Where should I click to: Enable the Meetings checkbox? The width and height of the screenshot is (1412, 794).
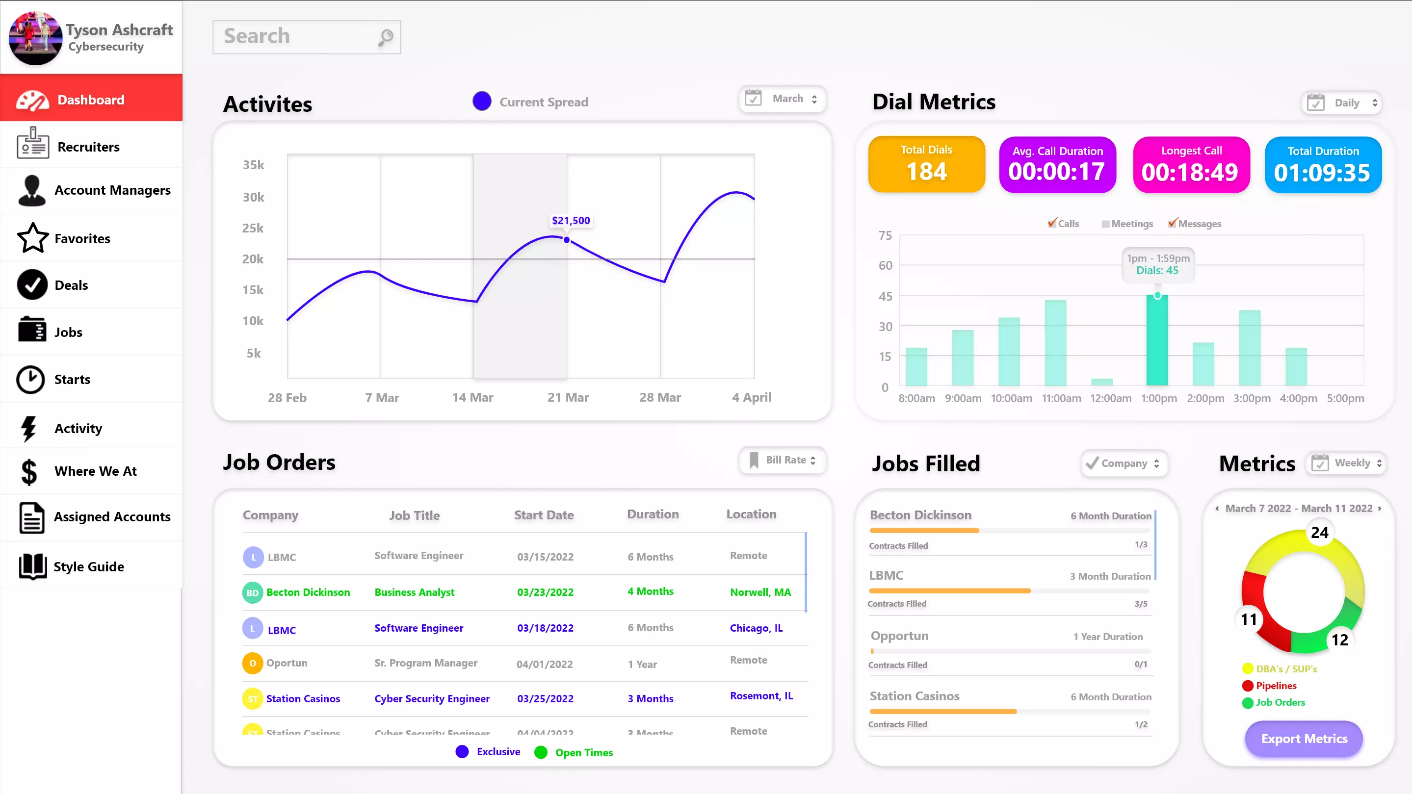point(1105,224)
